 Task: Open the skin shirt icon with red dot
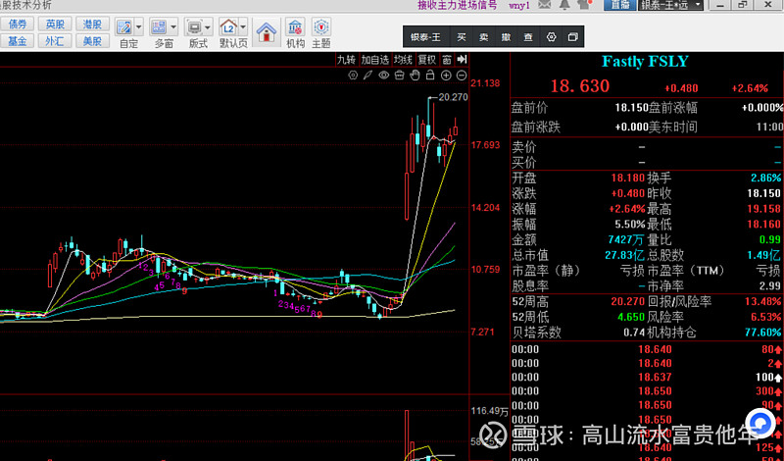pyautogui.click(x=584, y=5)
